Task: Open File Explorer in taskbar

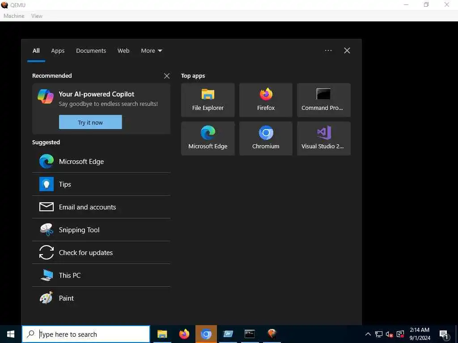Action: pyautogui.click(x=162, y=334)
